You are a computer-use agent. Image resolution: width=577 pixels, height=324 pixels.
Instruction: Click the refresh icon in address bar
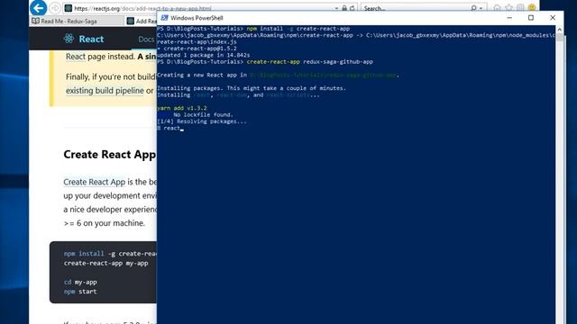point(353,8)
